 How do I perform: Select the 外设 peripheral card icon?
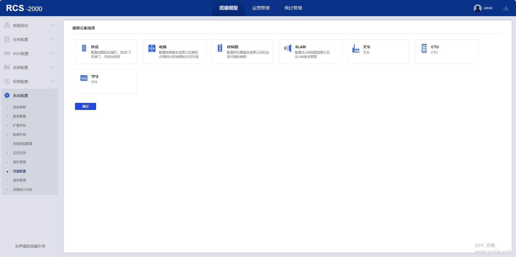pos(84,48)
